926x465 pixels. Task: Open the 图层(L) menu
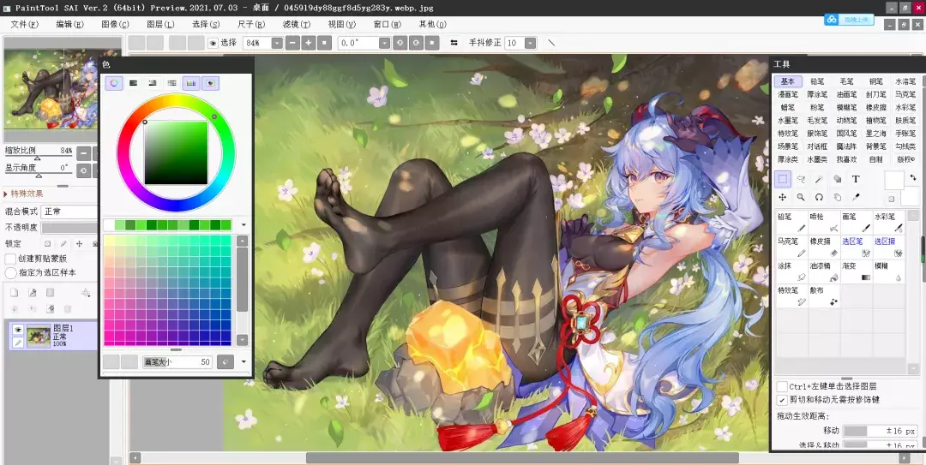tap(160, 24)
